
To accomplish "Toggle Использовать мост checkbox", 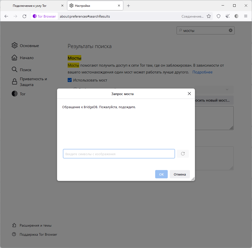I will click(70, 80).
